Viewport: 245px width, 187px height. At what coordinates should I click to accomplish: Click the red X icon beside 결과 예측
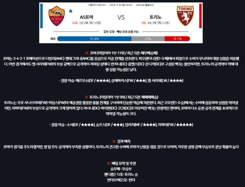pos(114,141)
